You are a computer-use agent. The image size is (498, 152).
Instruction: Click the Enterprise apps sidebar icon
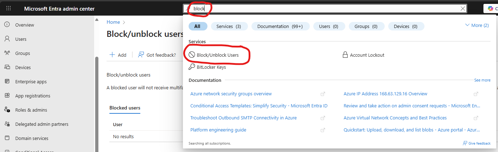(7, 81)
